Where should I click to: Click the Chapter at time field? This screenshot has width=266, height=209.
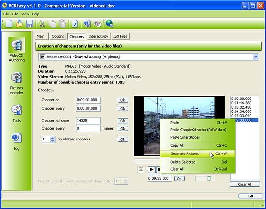[88, 100]
